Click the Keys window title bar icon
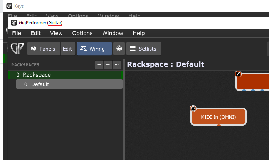Viewport: 269px width, 160px height. (x=9, y=6)
